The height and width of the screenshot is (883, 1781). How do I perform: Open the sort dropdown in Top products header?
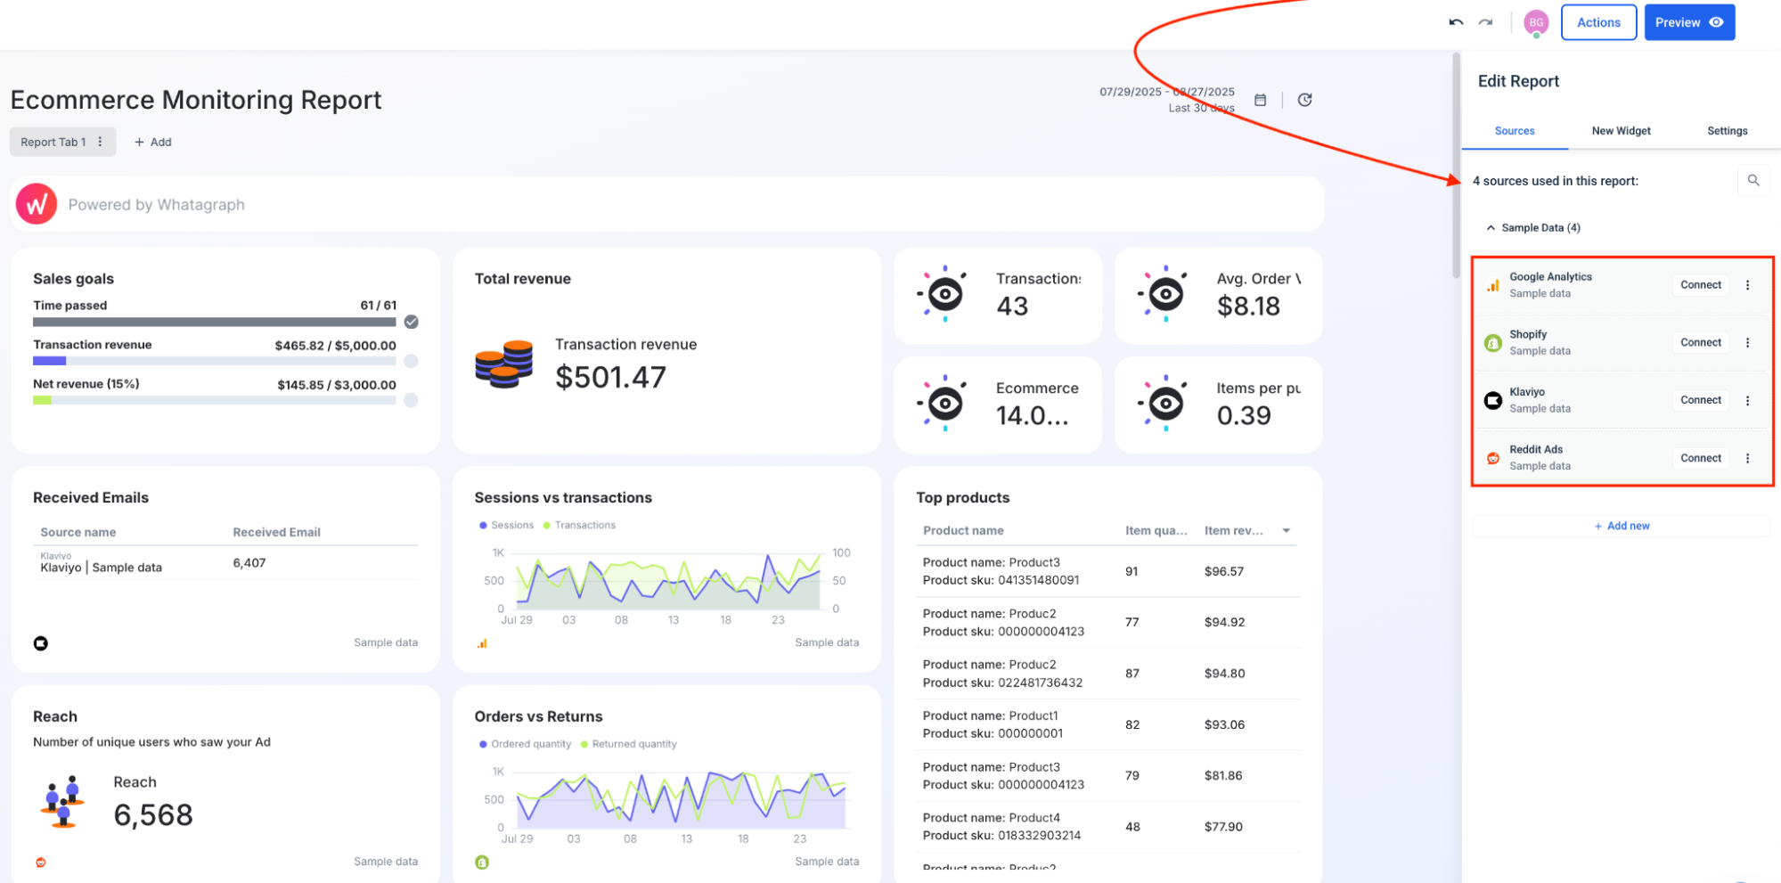[1286, 529]
